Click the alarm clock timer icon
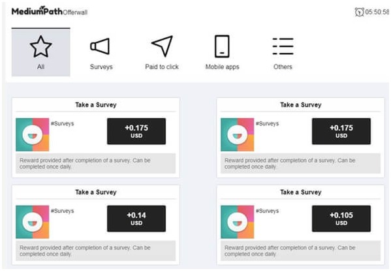The image size is (391, 271). [359, 12]
